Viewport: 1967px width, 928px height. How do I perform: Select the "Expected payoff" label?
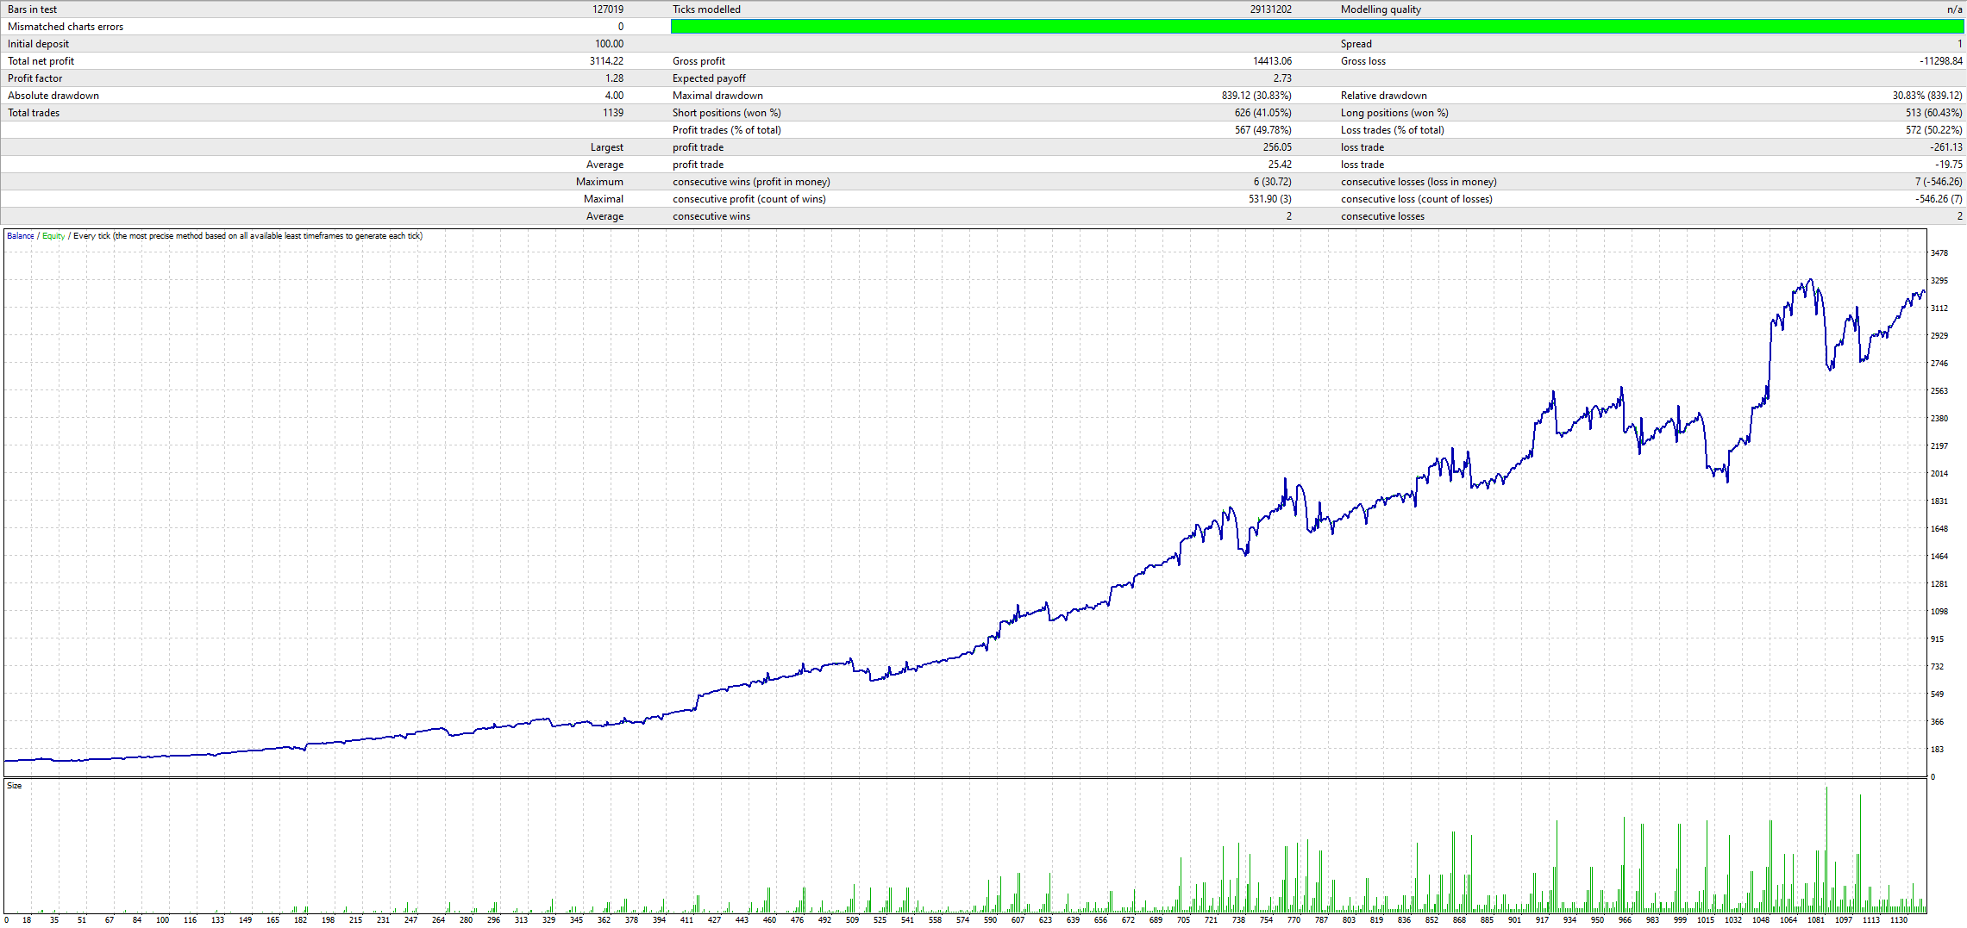click(709, 78)
